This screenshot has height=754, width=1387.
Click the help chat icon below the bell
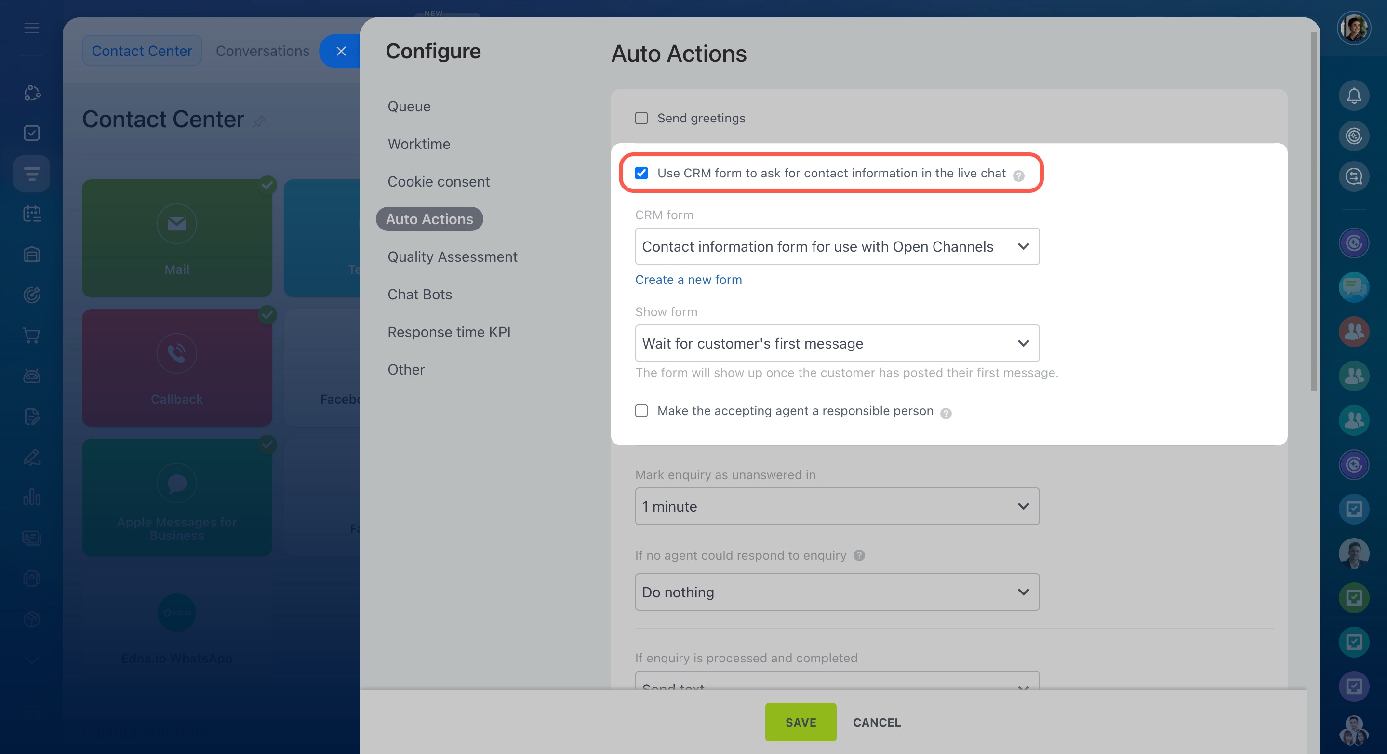click(1354, 136)
